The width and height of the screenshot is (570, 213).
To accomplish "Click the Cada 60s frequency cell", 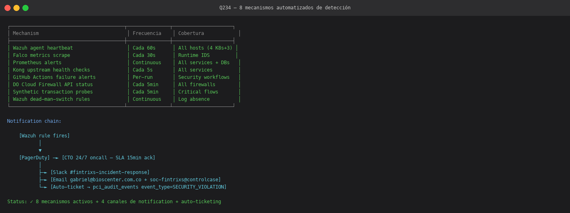I will pos(144,48).
